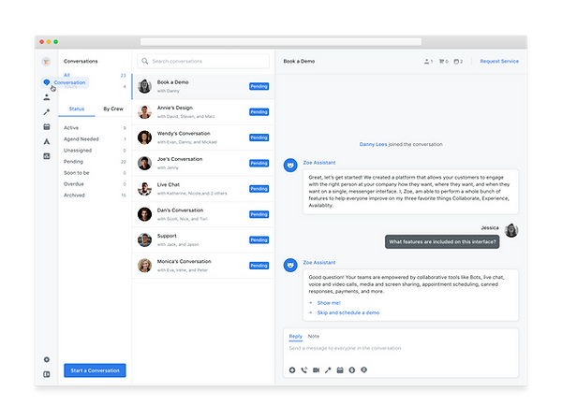Click Jessica's message bubble about features

pos(442,241)
